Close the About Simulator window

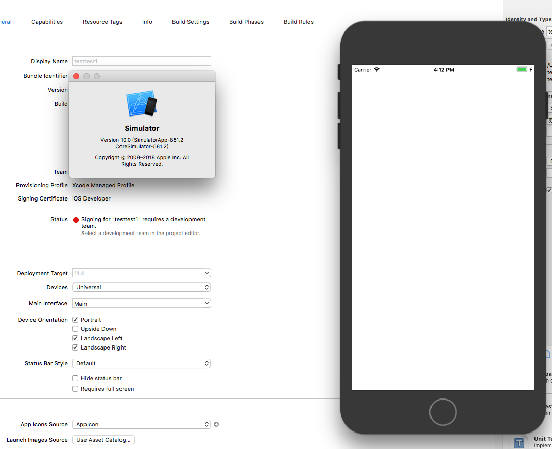point(76,76)
